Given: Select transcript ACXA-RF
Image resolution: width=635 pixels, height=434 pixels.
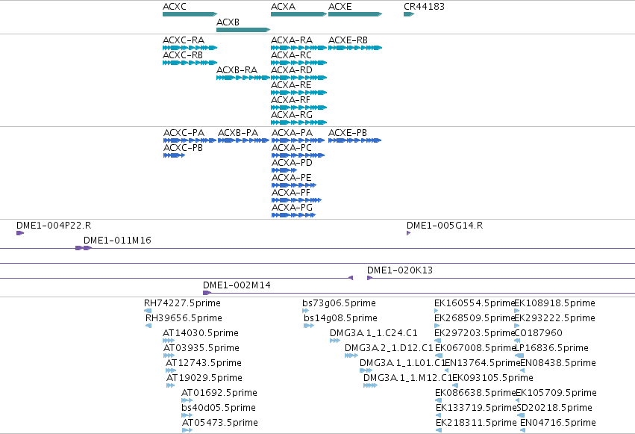Looking at the screenshot, I should pos(299,108).
